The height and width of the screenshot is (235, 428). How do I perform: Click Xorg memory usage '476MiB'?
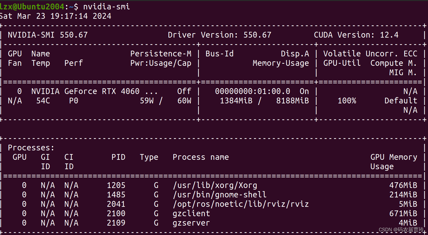tap(403, 185)
